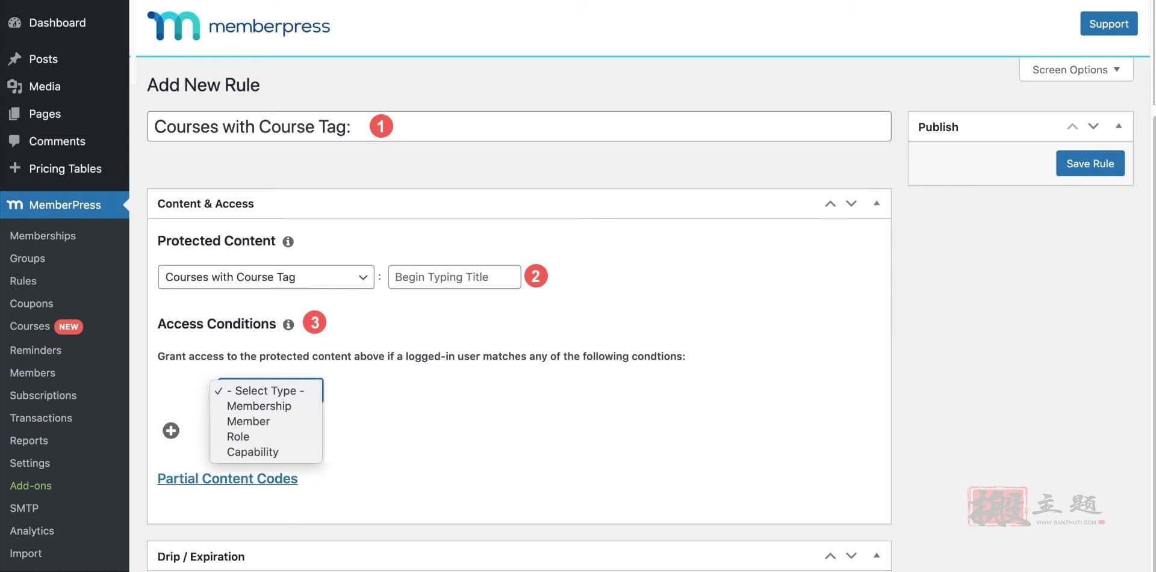
Task: Open Pricing Tables menu
Action: (x=64, y=168)
